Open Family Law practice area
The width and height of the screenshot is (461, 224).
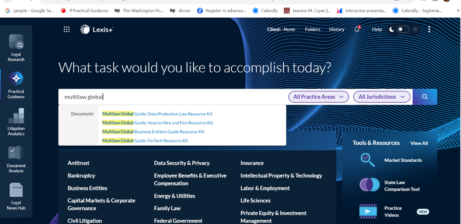[x=167, y=208]
